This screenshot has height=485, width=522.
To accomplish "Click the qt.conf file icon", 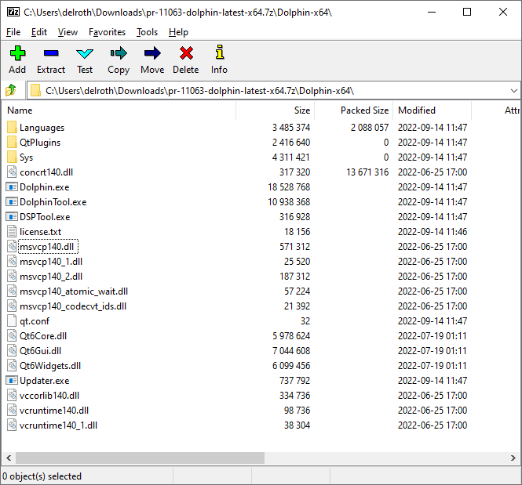I will click(12, 321).
